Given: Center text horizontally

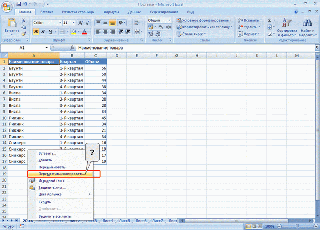Looking at the screenshot, I should 105,31.
